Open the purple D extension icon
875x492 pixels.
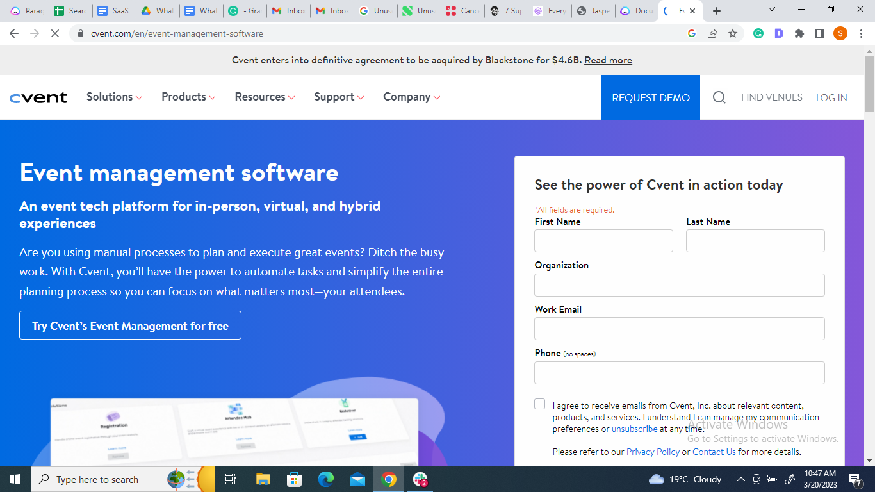[x=779, y=33]
